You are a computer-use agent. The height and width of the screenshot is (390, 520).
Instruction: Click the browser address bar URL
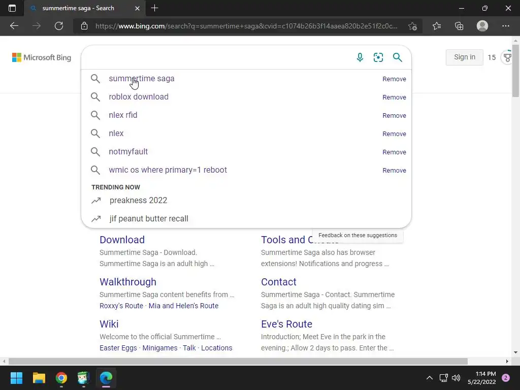(246, 26)
